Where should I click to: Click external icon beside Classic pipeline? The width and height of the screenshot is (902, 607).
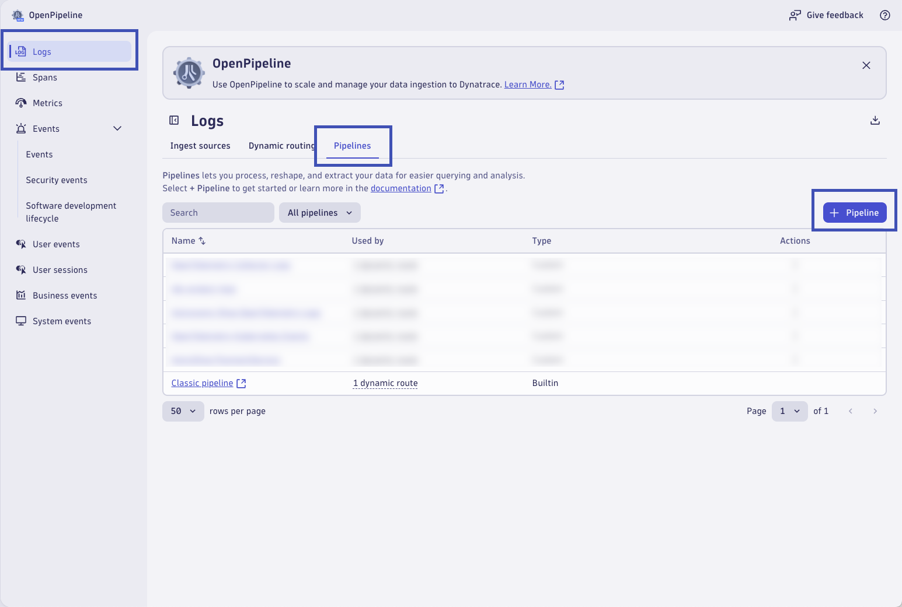241,383
